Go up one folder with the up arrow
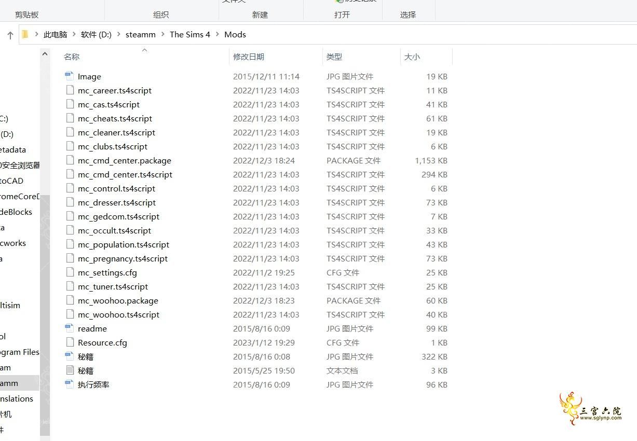 pos(10,35)
